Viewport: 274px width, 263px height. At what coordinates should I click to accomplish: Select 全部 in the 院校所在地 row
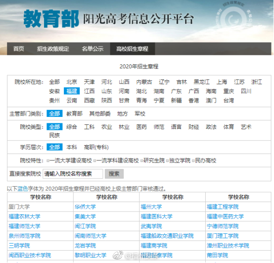pyautogui.click(x=54, y=82)
